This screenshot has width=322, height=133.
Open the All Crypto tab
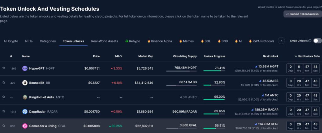pos(11,41)
